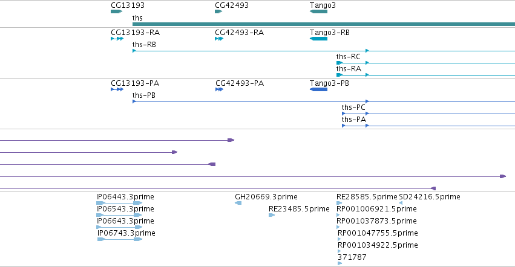
Task: Select CG42493-PA protein glyph
Action: pyautogui.click(x=220, y=89)
